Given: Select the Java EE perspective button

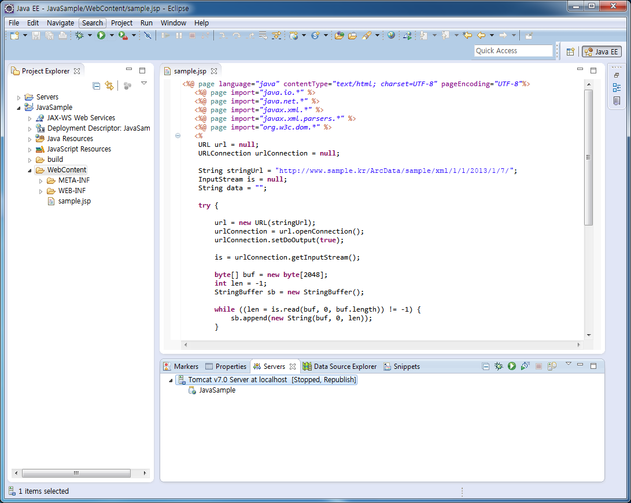Looking at the screenshot, I should pos(602,51).
